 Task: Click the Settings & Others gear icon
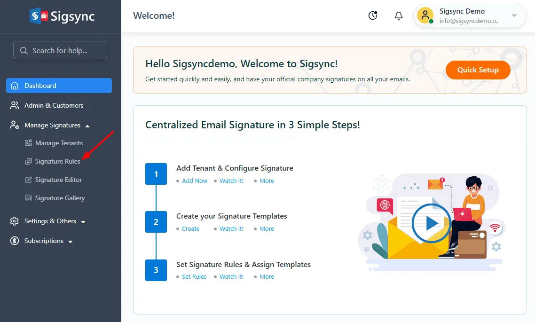point(14,221)
